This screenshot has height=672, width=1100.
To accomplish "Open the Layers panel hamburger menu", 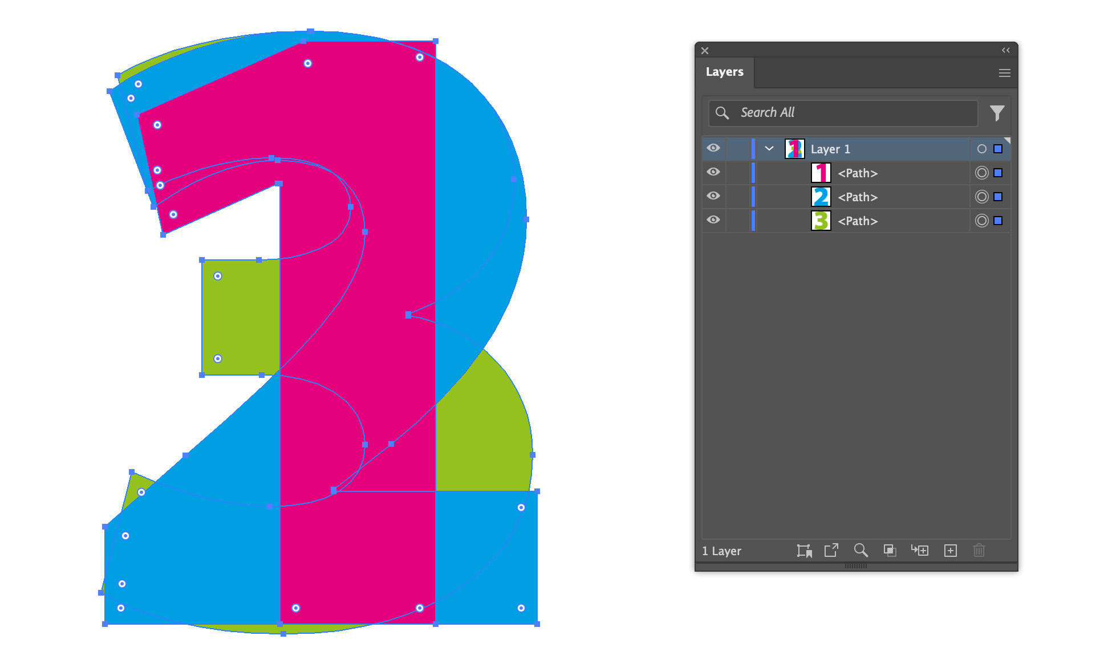I will (x=1005, y=73).
